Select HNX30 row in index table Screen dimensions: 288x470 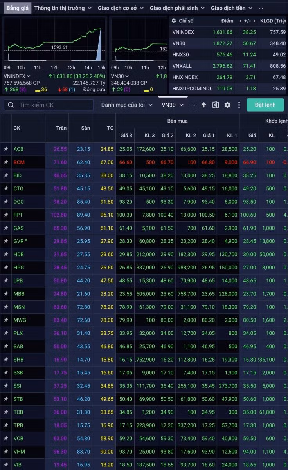pos(228,55)
